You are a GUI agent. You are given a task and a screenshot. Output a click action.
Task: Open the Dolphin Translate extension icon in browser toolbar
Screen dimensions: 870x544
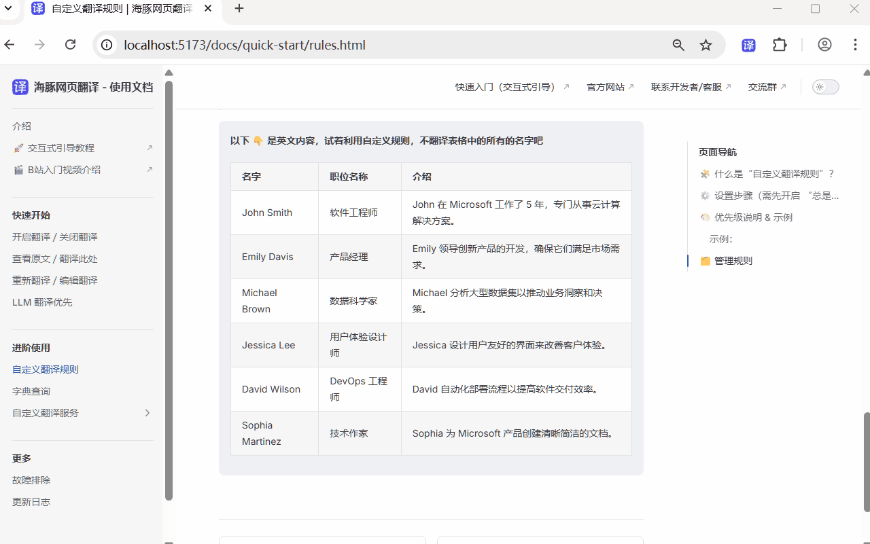748,45
